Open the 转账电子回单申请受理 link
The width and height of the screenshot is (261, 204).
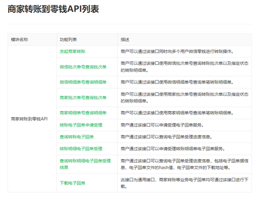[81, 125]
